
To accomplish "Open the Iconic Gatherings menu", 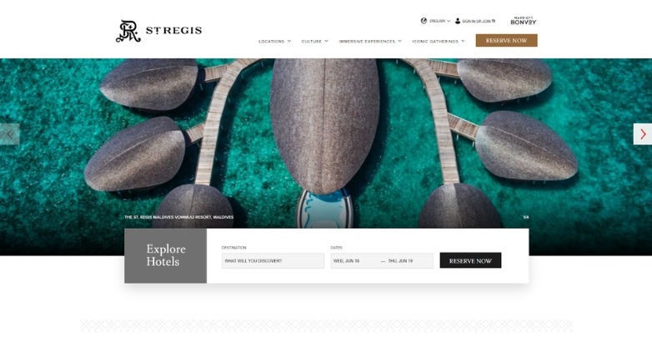I will coord(439,41).
